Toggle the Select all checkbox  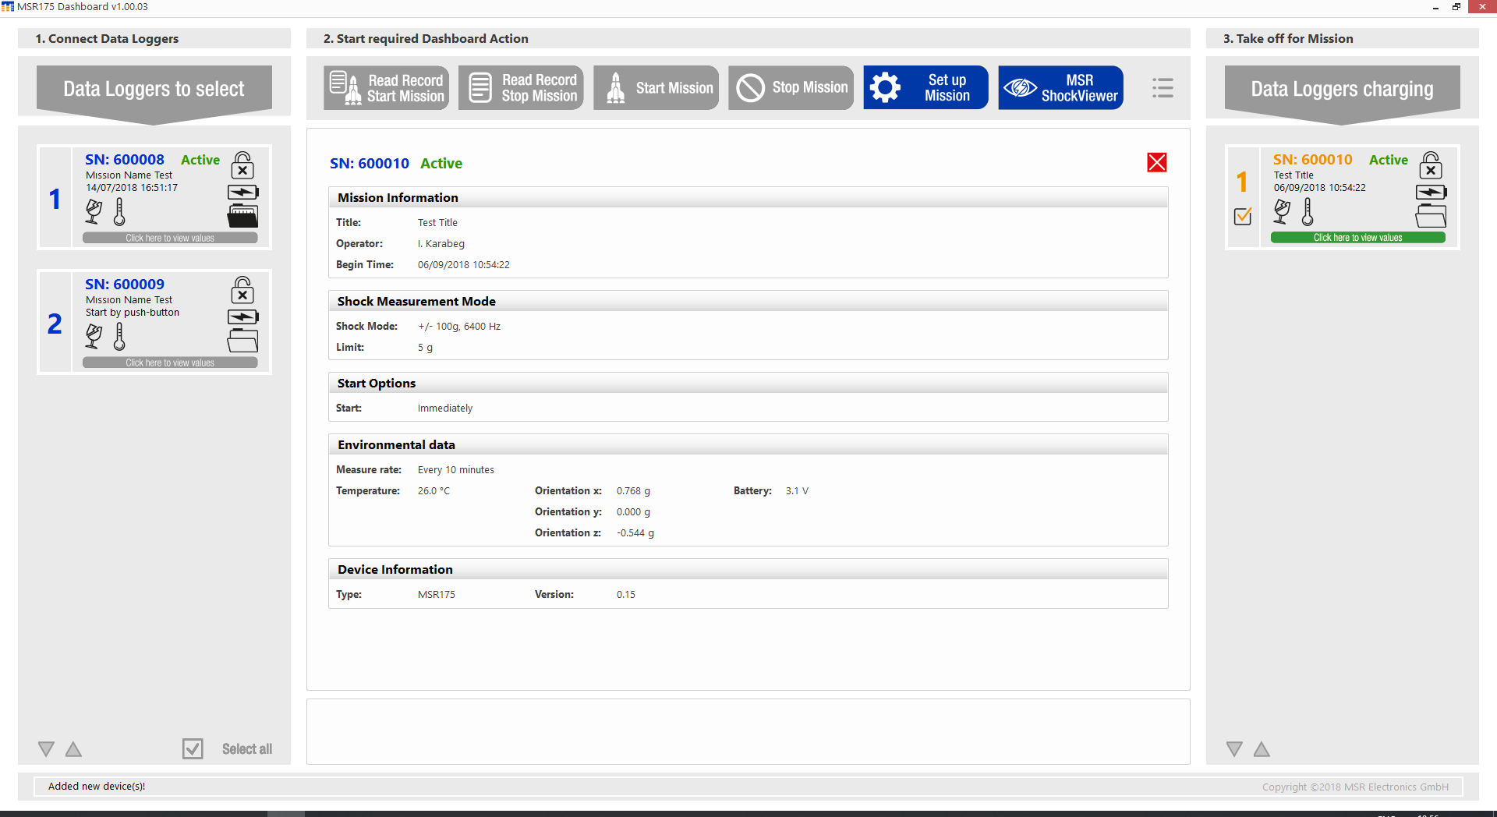193,748
